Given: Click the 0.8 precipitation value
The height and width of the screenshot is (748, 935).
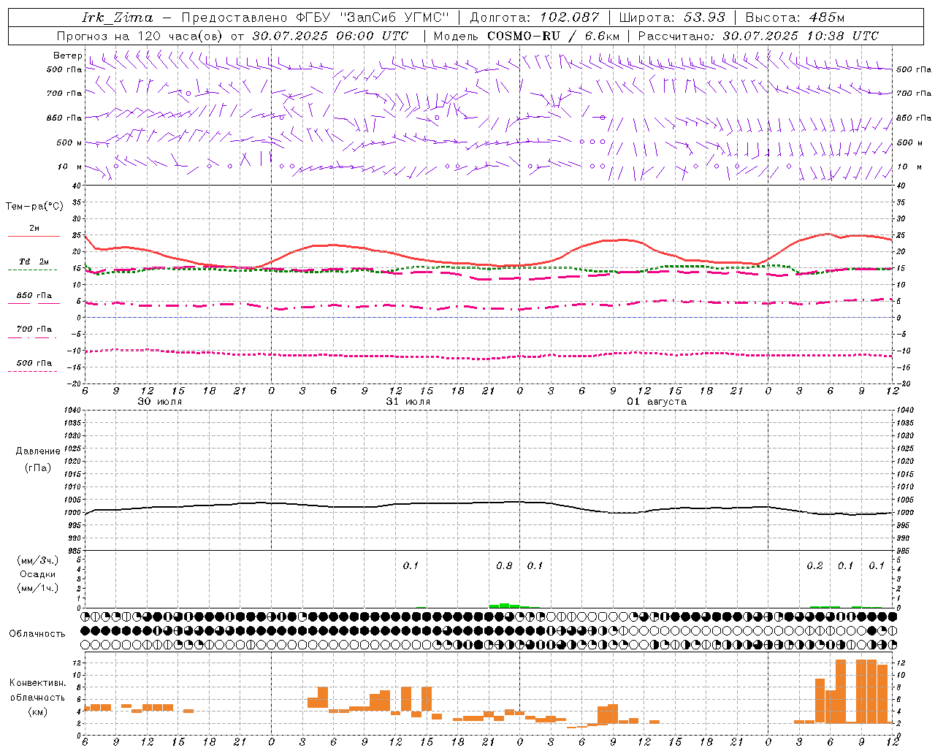Looking at the screenshot, I should [x=504, y=566].
